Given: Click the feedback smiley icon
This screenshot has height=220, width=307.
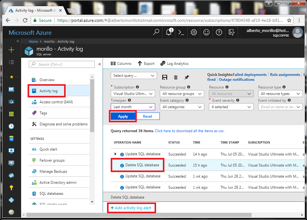Looking at the screenshot, I should tap(206, 32).
